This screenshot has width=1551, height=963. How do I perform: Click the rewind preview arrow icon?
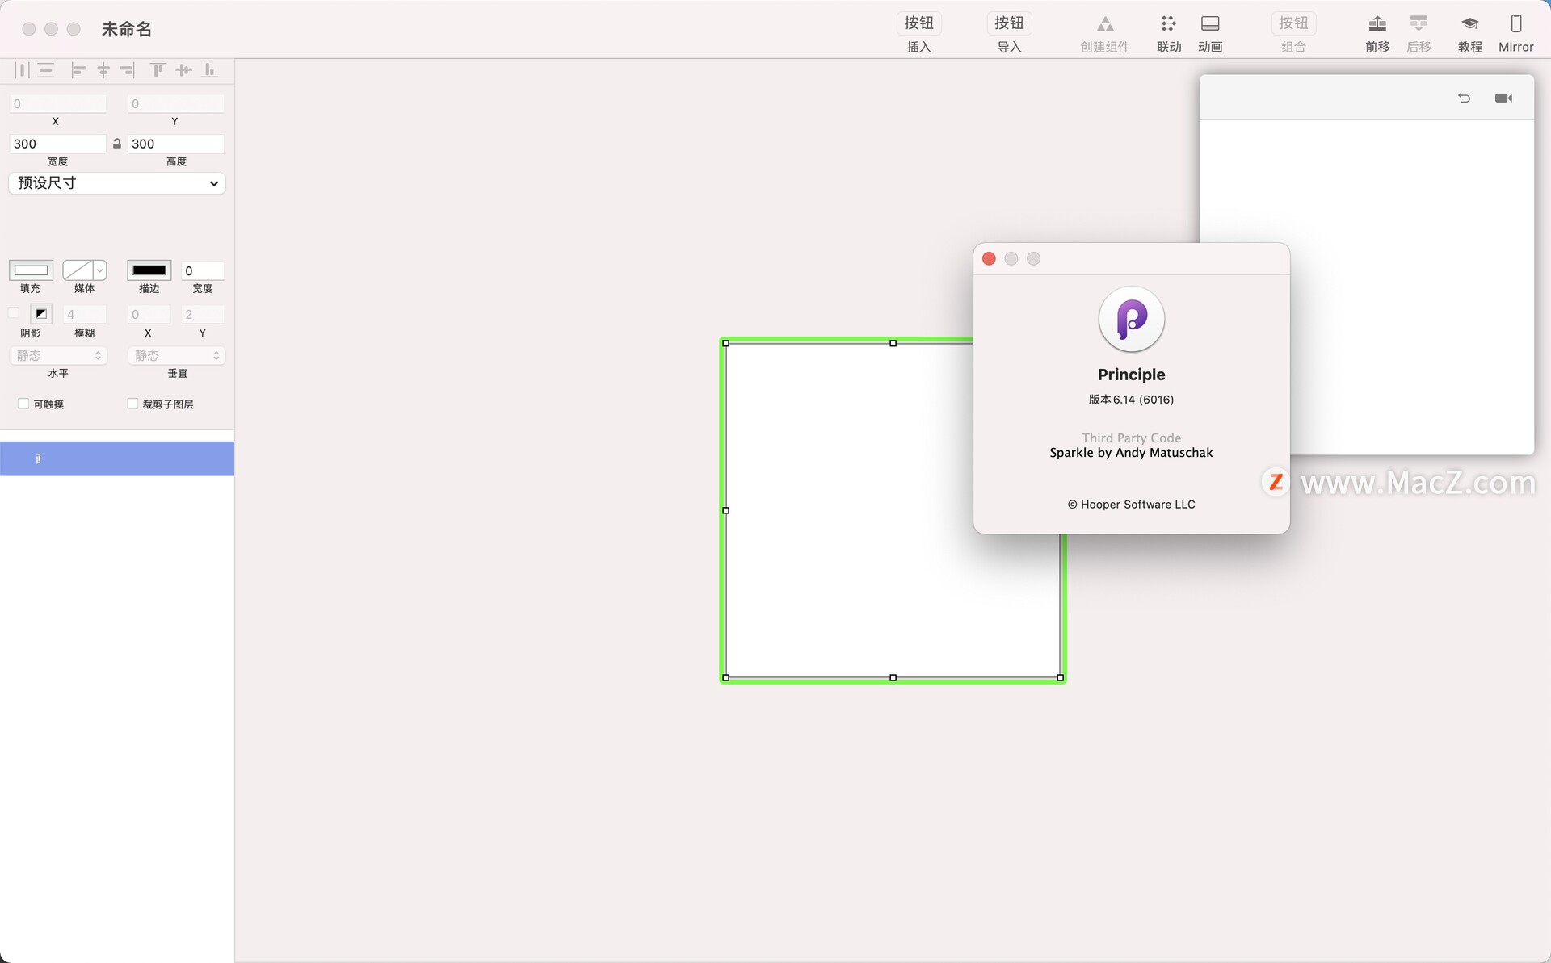point(1464,98)
